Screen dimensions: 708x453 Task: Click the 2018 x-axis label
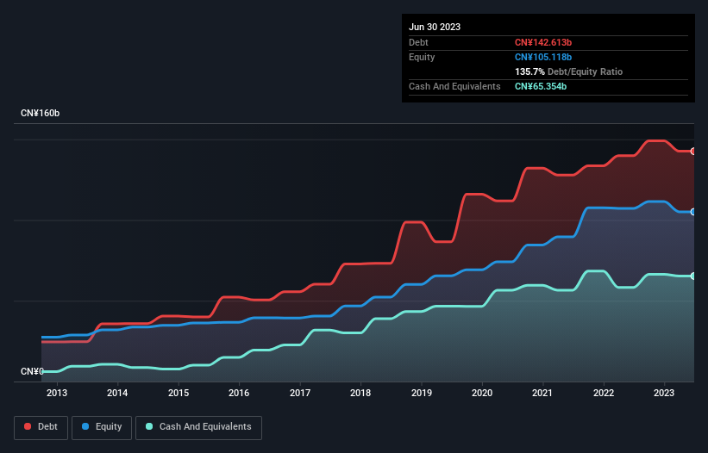click(360, 393)
